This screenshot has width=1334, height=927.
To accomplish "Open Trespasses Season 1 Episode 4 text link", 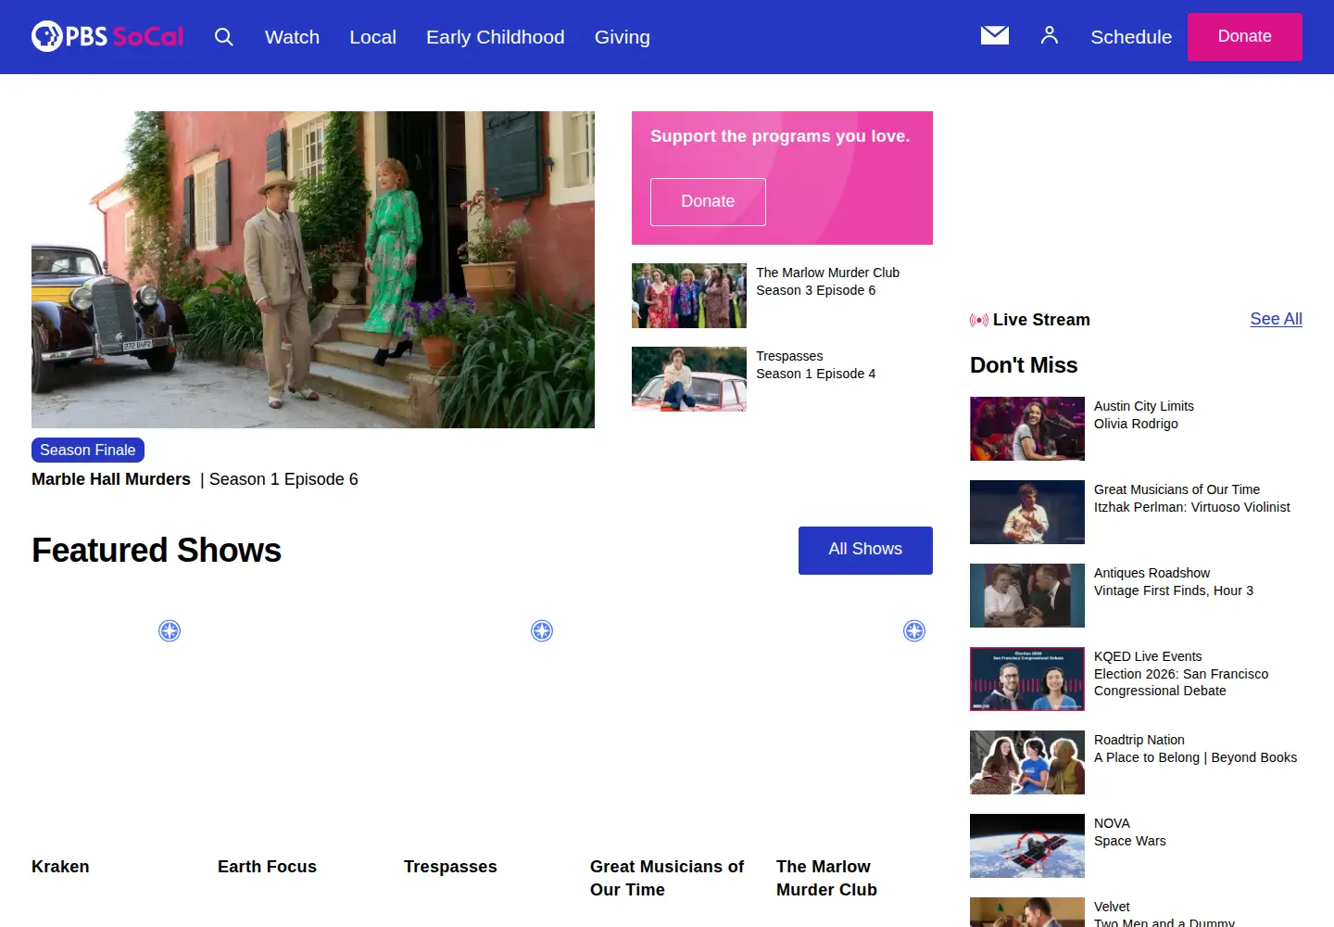I will pyautogui.click(x=815, y=364).
